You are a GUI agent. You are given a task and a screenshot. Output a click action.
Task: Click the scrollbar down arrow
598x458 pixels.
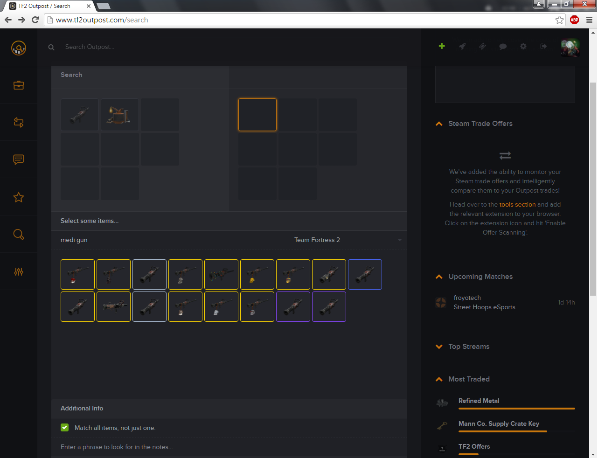tap(593, 454)
